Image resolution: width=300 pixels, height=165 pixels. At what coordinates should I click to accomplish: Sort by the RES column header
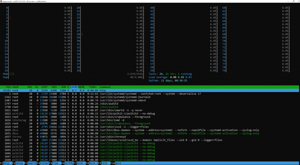coord(54,87)
